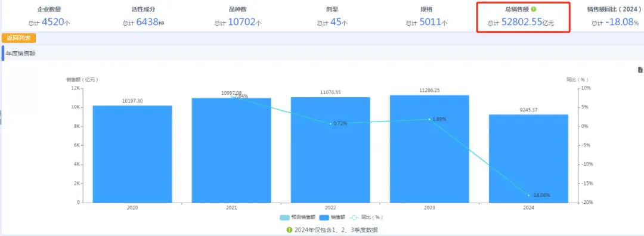Click the 活性成分 total 6438 value
This screenshot has height=236, width=644.
(x=148, y=22)
